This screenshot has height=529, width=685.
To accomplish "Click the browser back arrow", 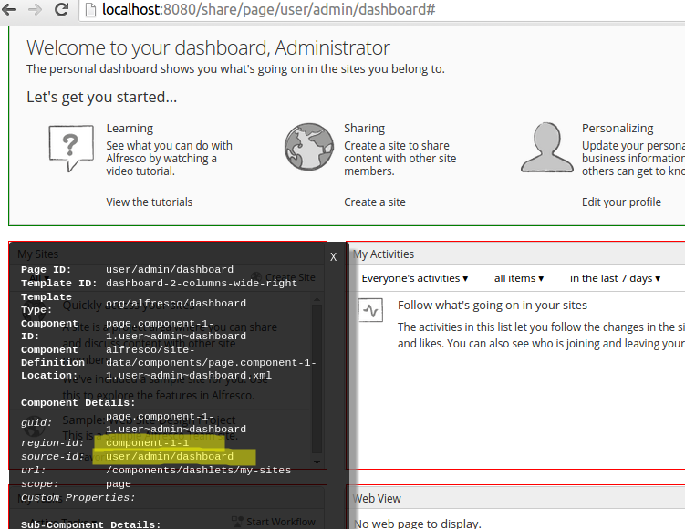I will point(8,9).
